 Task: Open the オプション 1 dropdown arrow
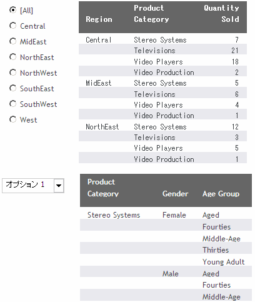(59, 186)
